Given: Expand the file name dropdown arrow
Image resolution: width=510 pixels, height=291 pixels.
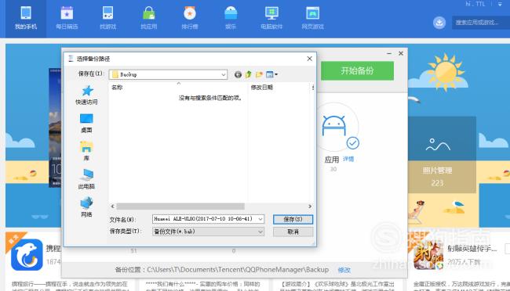Looking at the screenshot, I should tap(260, 219).
